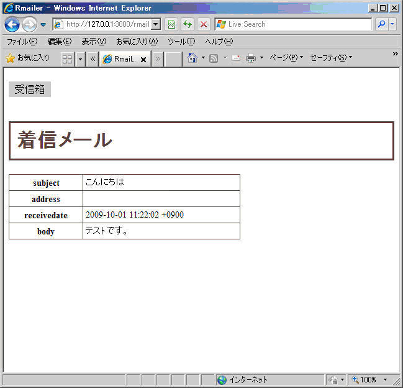The width and height of the screenshot is (403, 388).
Task: Open protected mode dropdown in status bar
Action: click(x=342, y=380)
